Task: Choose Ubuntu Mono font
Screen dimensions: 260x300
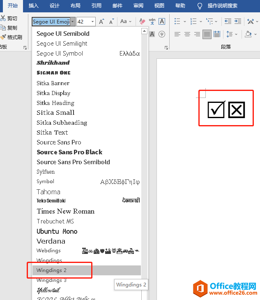Action: pos(87,231)
